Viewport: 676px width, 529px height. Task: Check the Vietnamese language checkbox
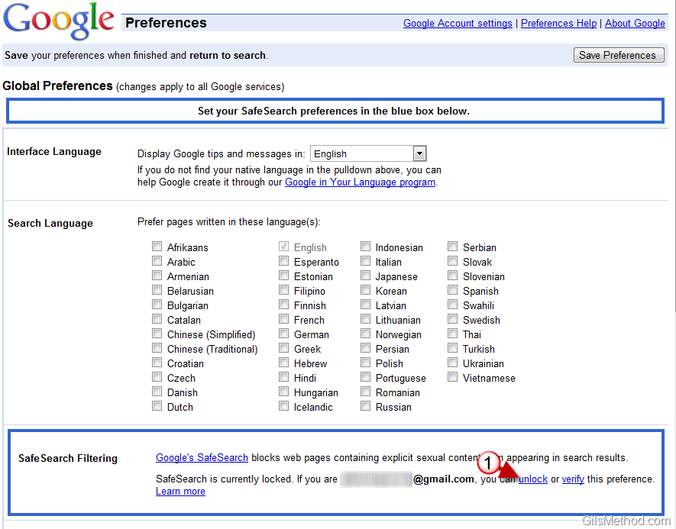tap(452, 378)
